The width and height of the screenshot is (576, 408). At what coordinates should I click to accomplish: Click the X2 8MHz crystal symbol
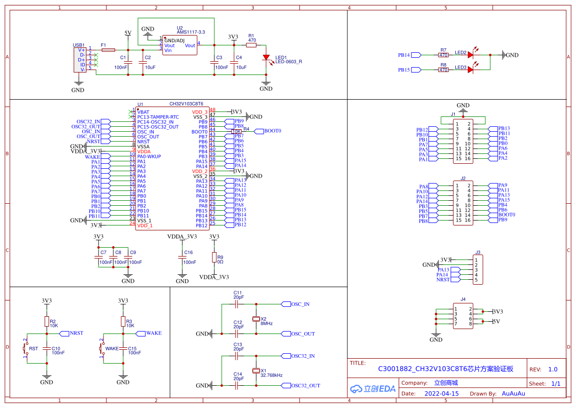tap(256, 319)
